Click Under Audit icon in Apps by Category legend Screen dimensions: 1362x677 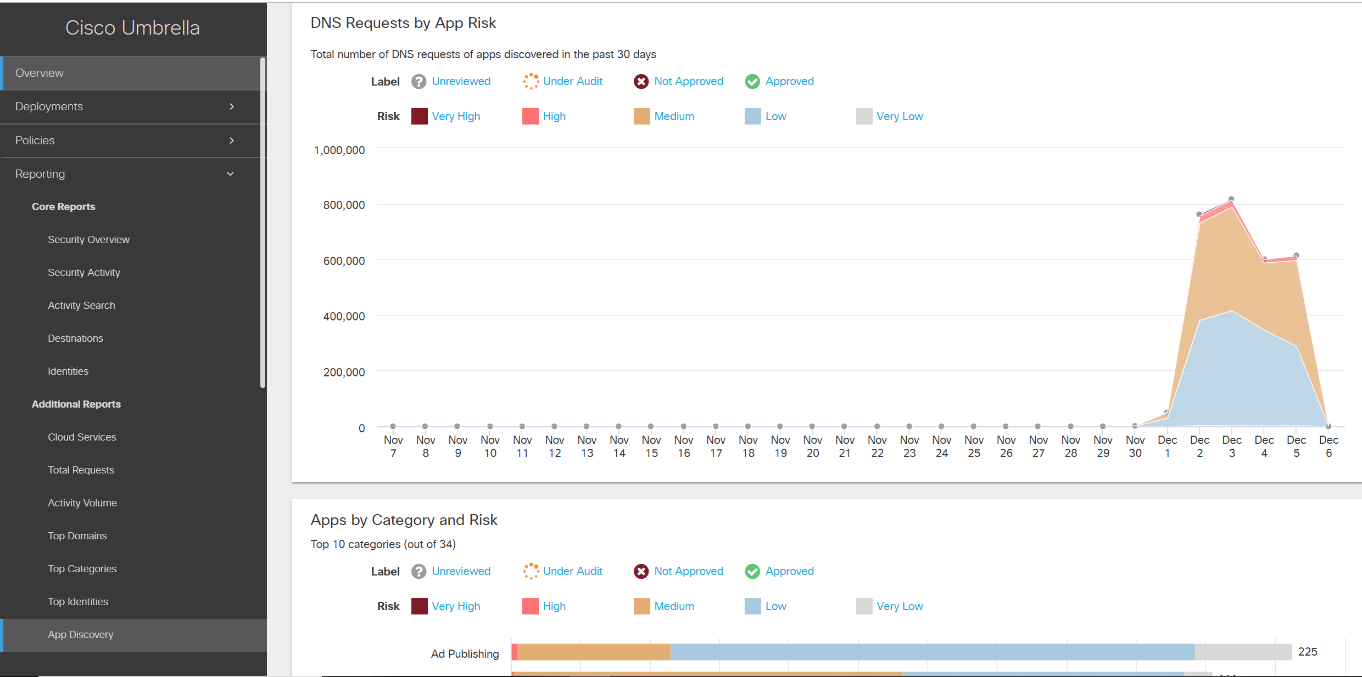[531, 572]
